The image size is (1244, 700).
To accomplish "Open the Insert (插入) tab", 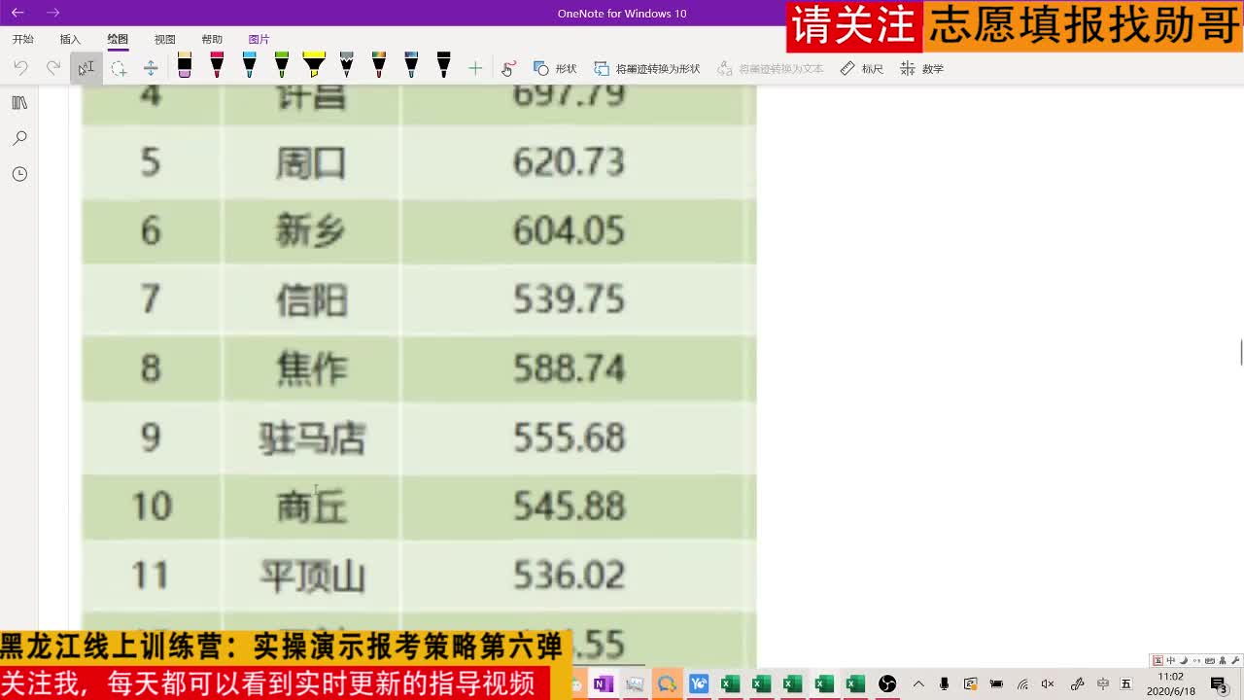I will 70,39.
